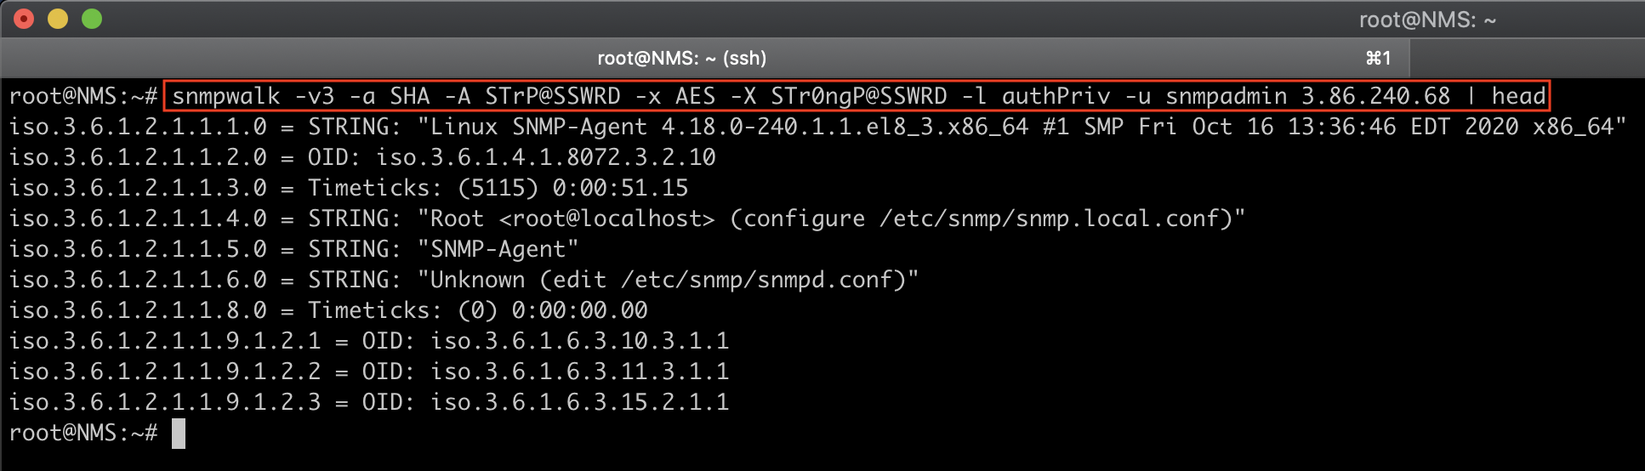
Task: Place cursor at the blinking prompt block
Action: point(179,433)
